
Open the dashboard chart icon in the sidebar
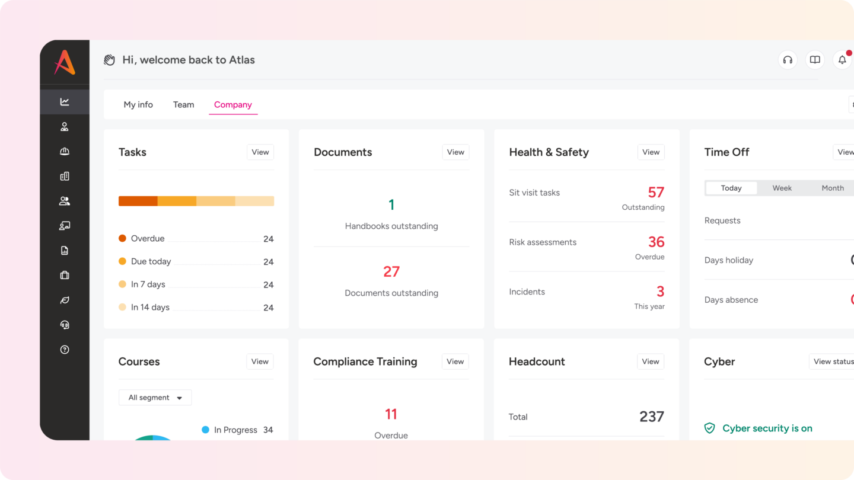[65, 102]
